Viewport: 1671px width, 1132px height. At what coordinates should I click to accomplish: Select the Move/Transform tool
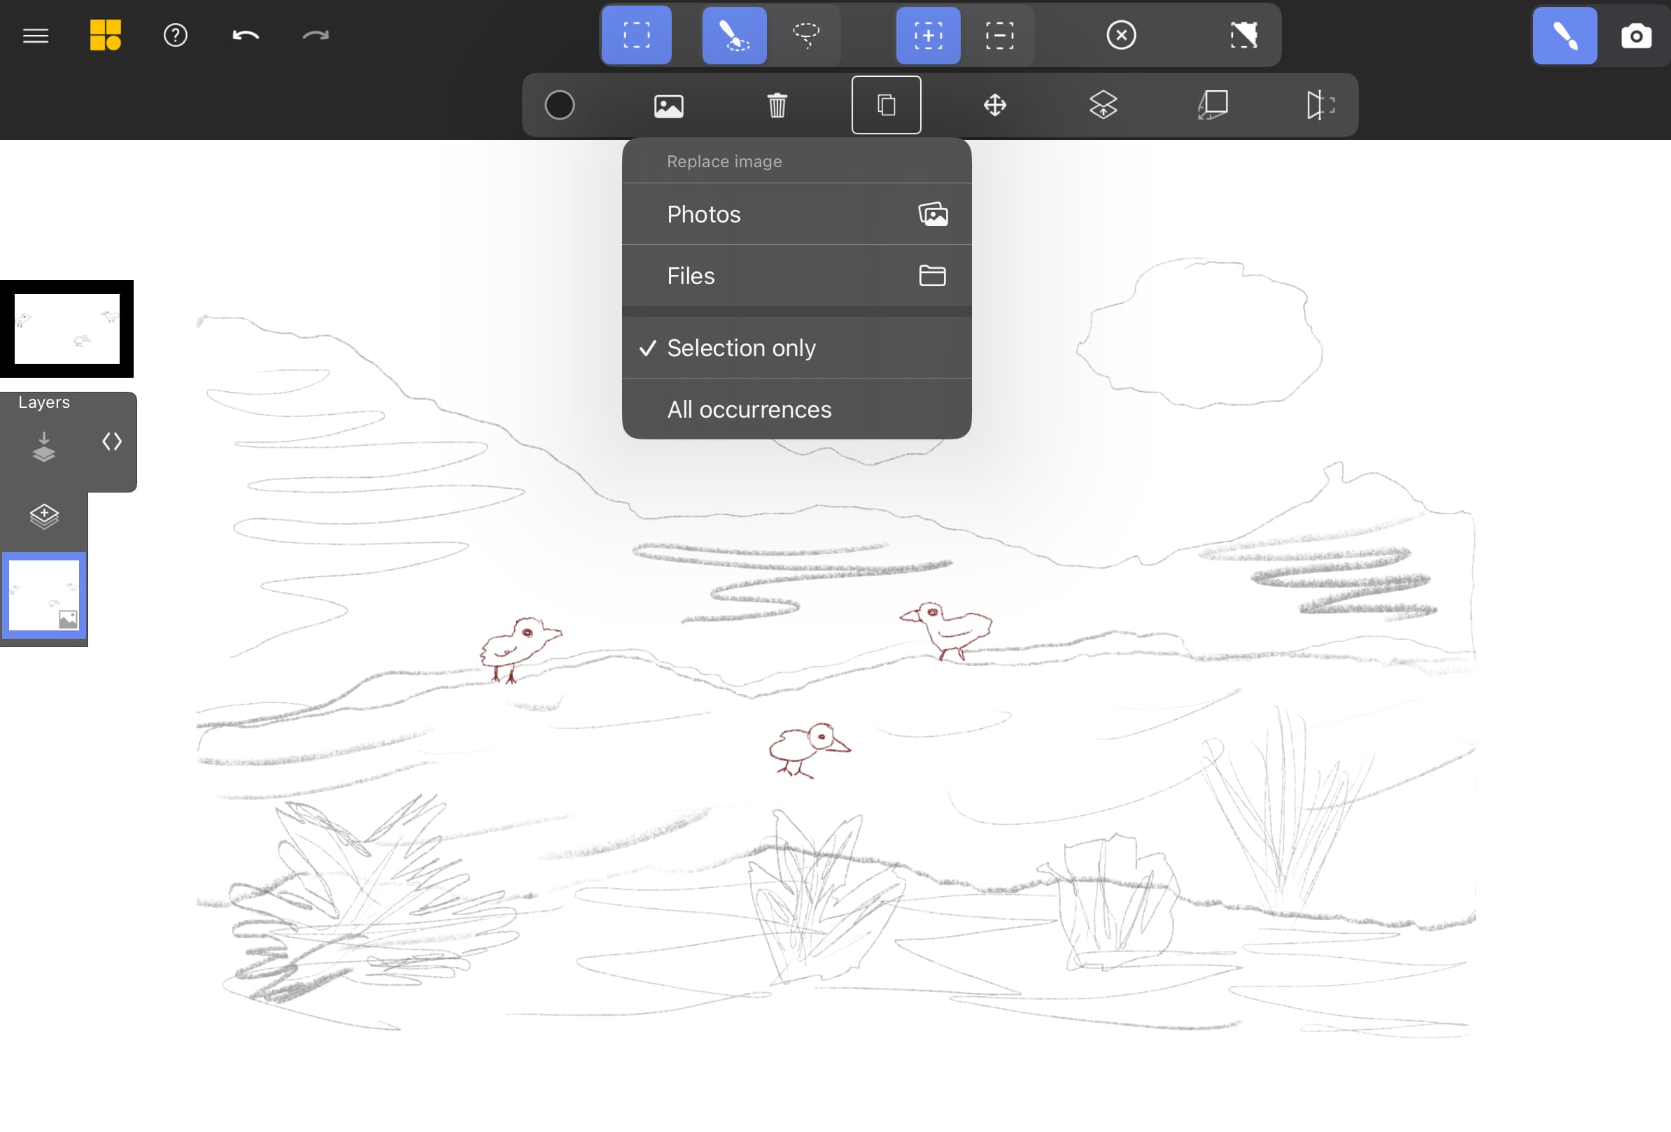(995, 105)
